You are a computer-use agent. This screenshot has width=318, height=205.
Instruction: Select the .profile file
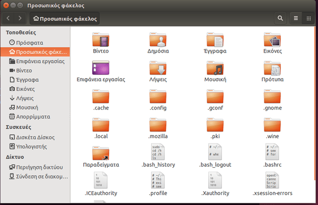(158, 180)
